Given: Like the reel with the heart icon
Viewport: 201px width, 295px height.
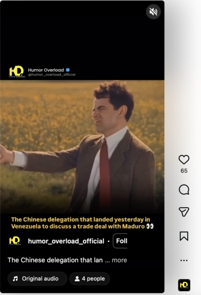Looking at the screenshot, I should click(184, 159).
